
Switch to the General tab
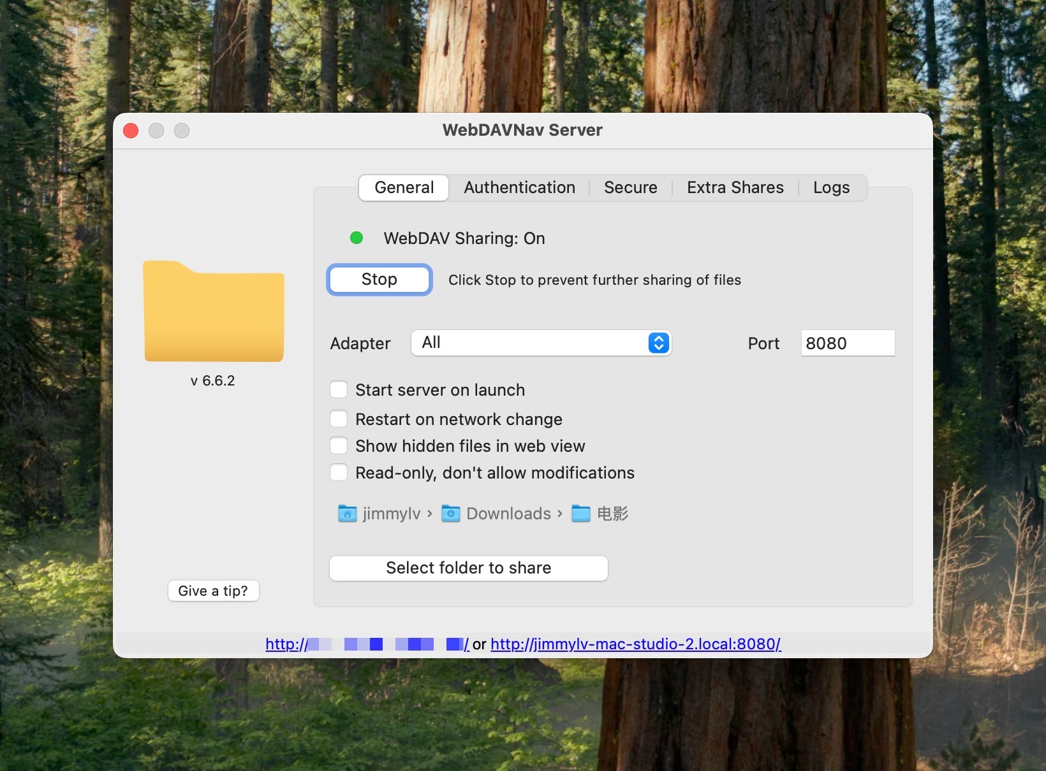404,187
